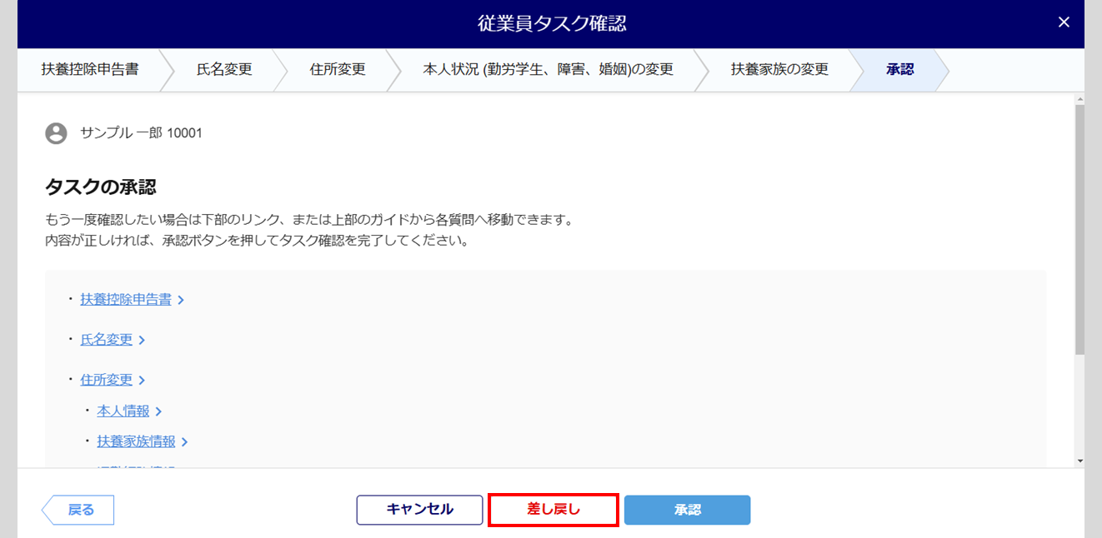
Task: Click the scrollbar up arrow
Action: (1079, 98)
